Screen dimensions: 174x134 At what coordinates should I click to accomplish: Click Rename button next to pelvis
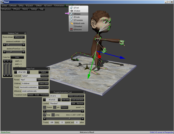(44, 76)
